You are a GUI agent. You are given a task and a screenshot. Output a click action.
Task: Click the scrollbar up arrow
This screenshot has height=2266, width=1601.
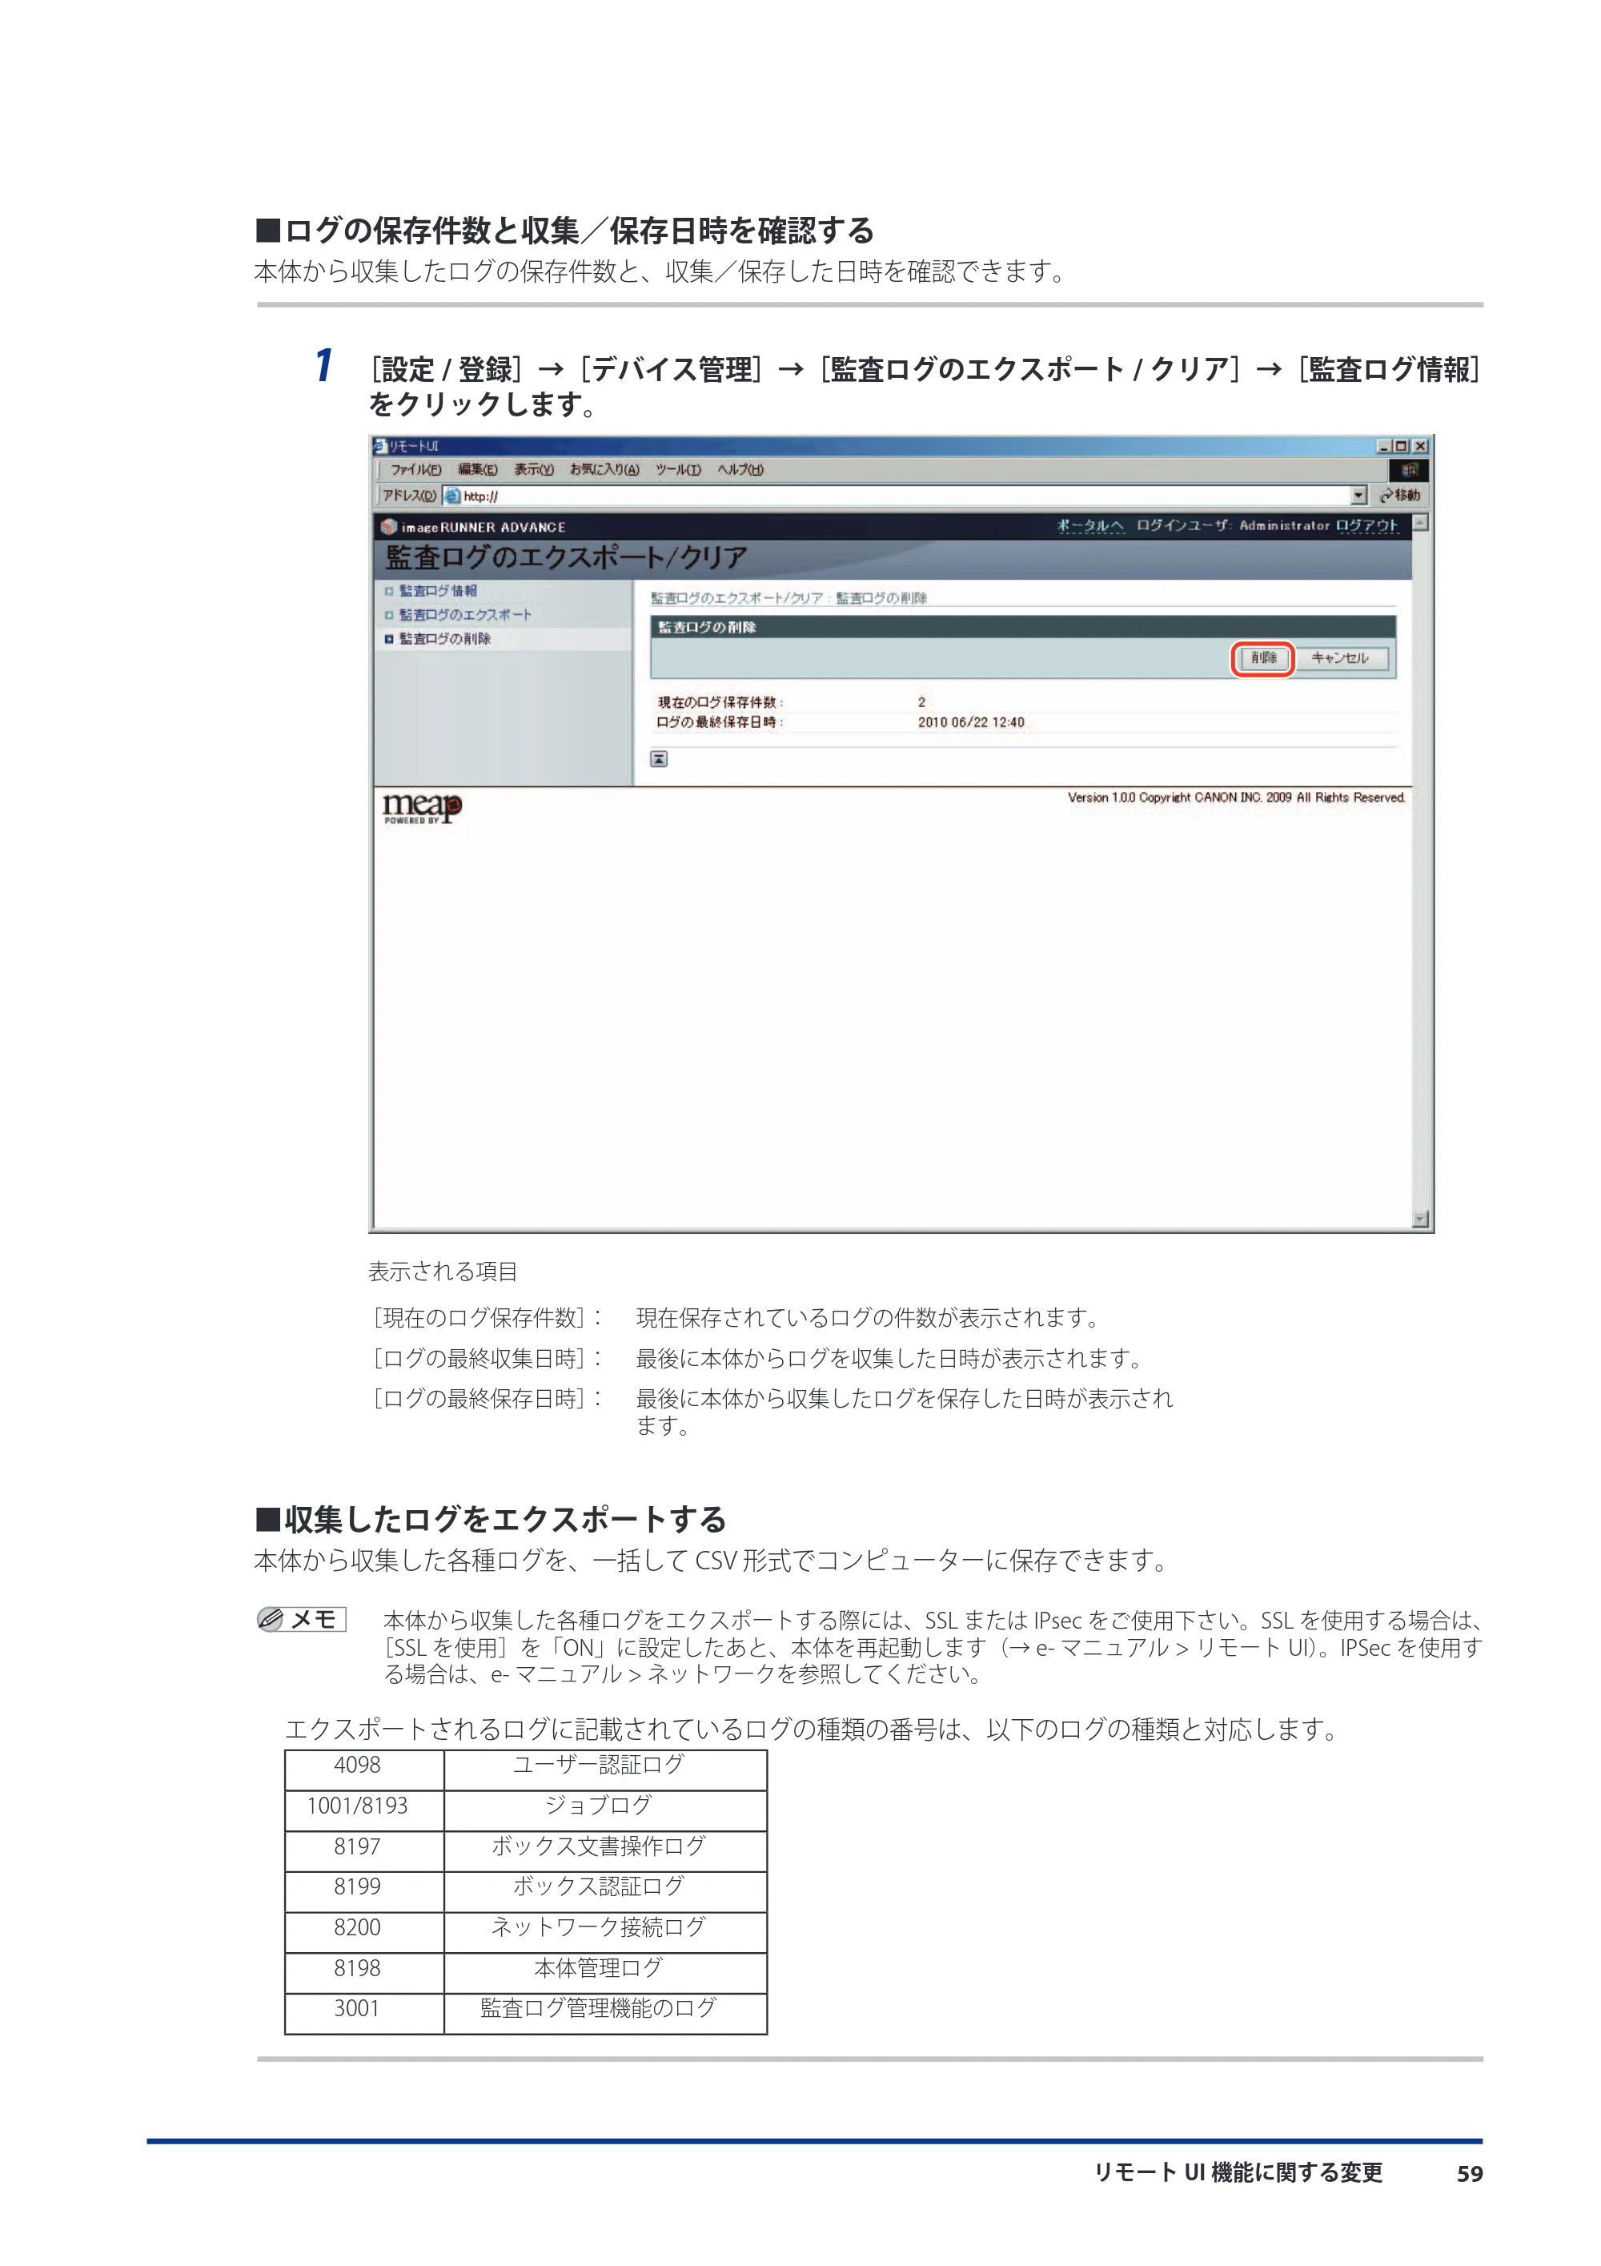(x=1420, y=523)
